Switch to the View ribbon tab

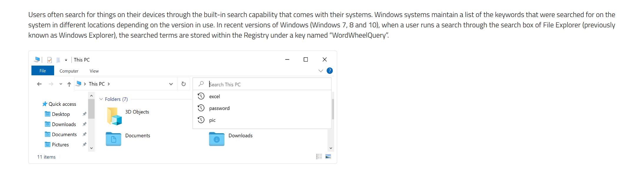pos(94,71)
